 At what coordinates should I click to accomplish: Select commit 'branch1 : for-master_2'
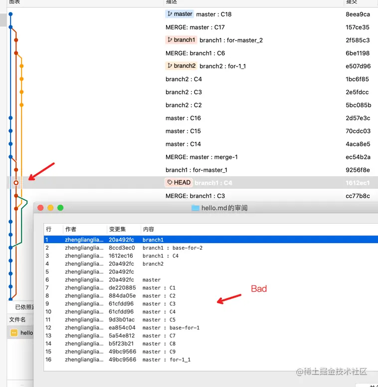(x=231, y=40)
